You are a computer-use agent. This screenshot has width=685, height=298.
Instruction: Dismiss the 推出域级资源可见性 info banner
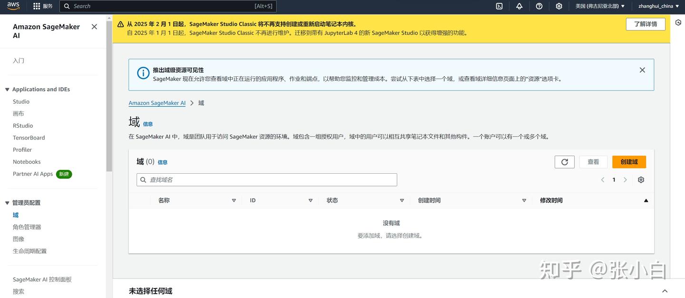coord(642,70)
